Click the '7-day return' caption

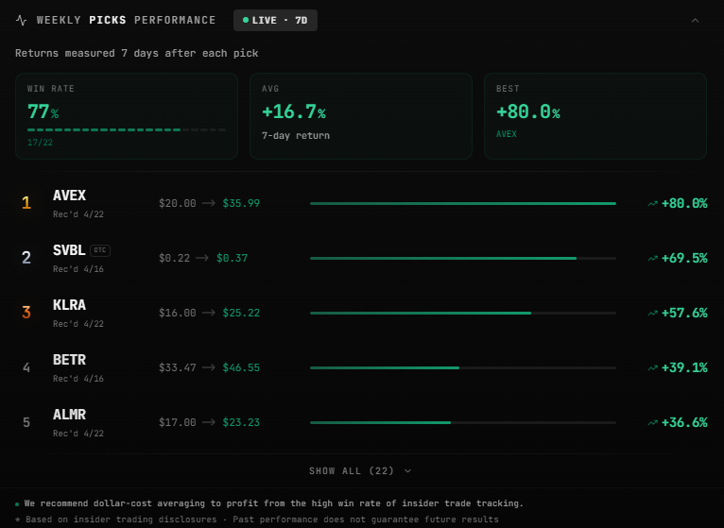coord(296,136)
